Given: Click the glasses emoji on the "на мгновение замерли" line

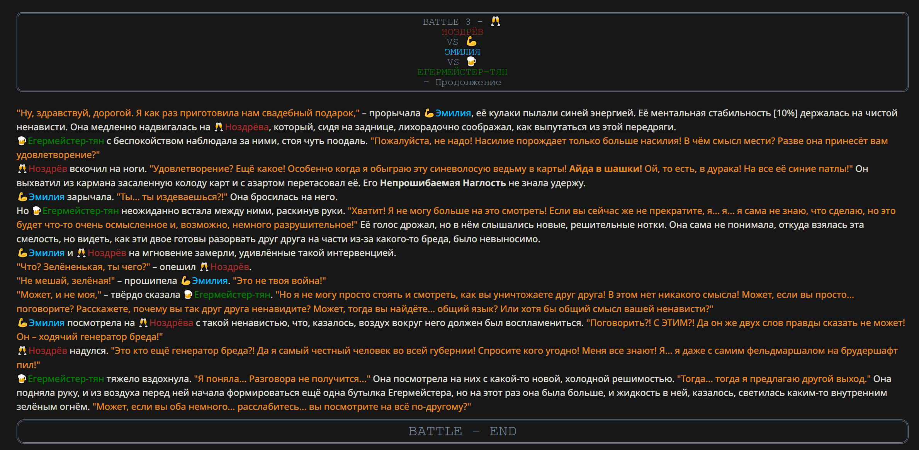Looking at the screenshot, I should (81, 253).
